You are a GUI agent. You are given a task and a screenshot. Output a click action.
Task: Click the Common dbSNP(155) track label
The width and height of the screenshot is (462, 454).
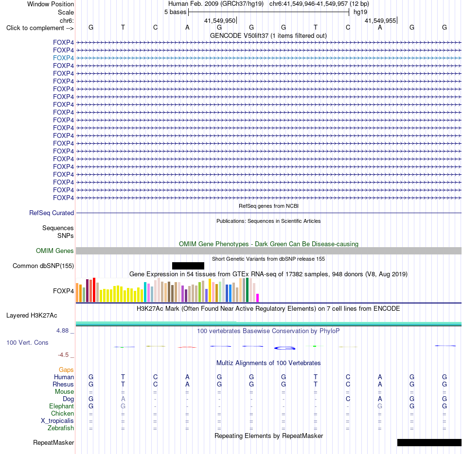(x=43, y=266)
